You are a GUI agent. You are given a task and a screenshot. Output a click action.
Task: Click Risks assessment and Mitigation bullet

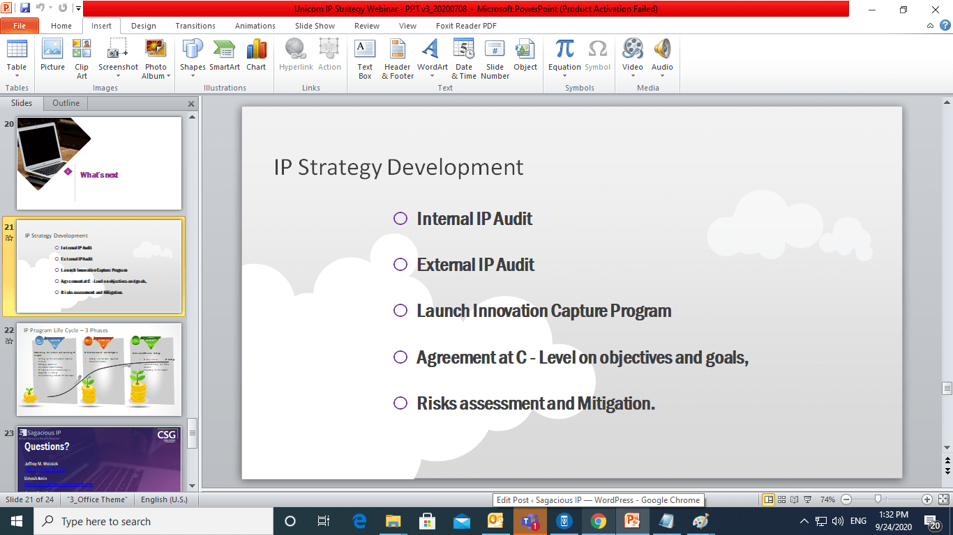coord(536,403)
